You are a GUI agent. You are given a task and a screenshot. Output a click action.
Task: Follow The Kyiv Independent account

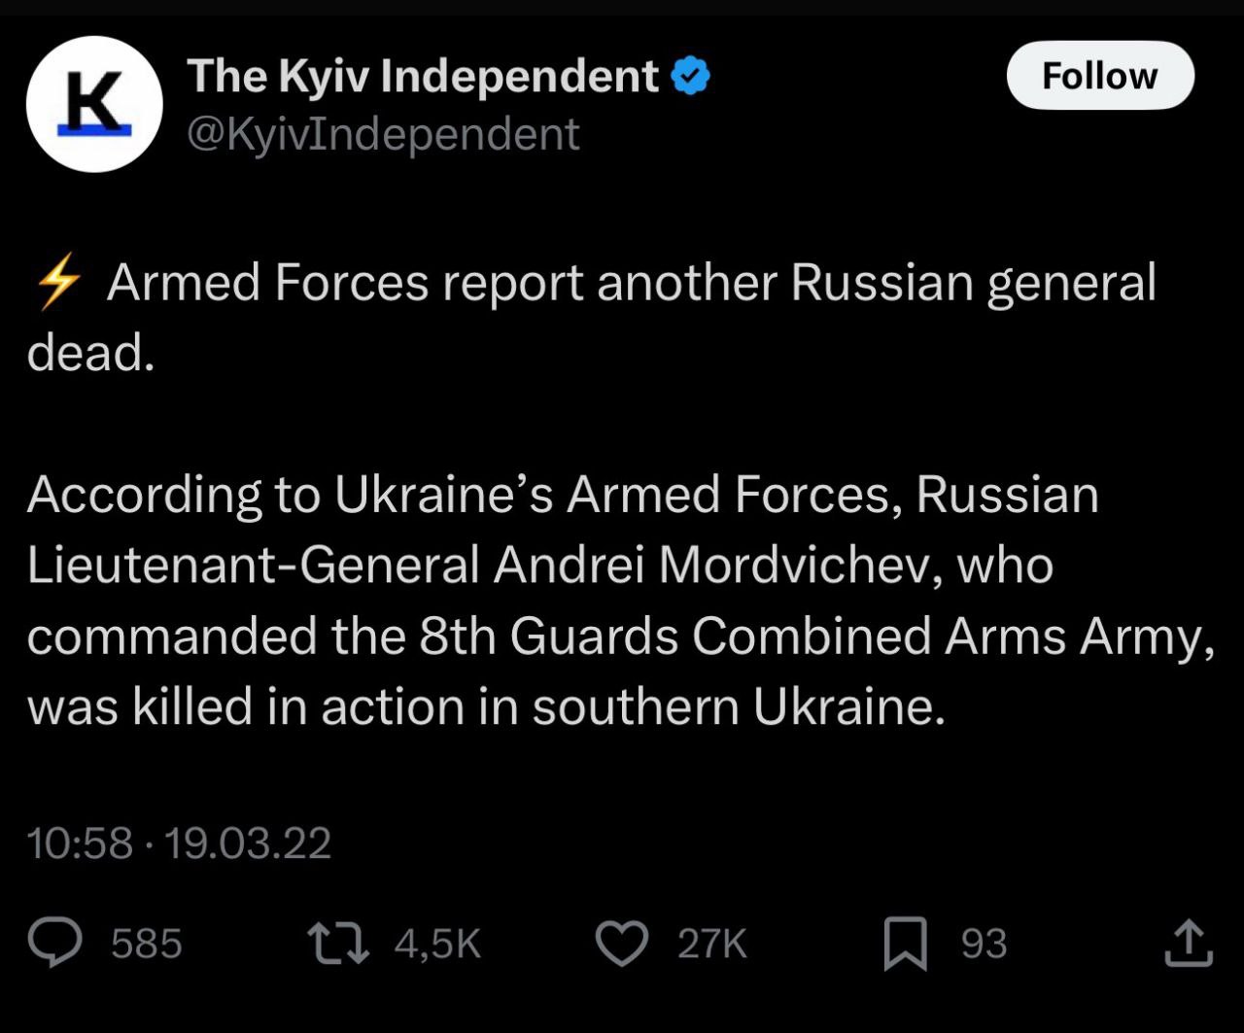(1099, 76)
